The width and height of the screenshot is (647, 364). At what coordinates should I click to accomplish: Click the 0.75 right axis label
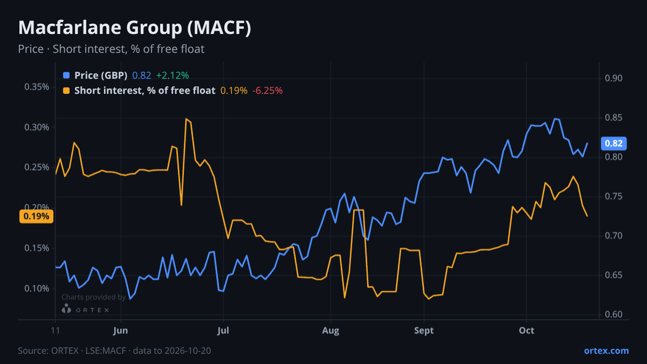click(614, 197)
